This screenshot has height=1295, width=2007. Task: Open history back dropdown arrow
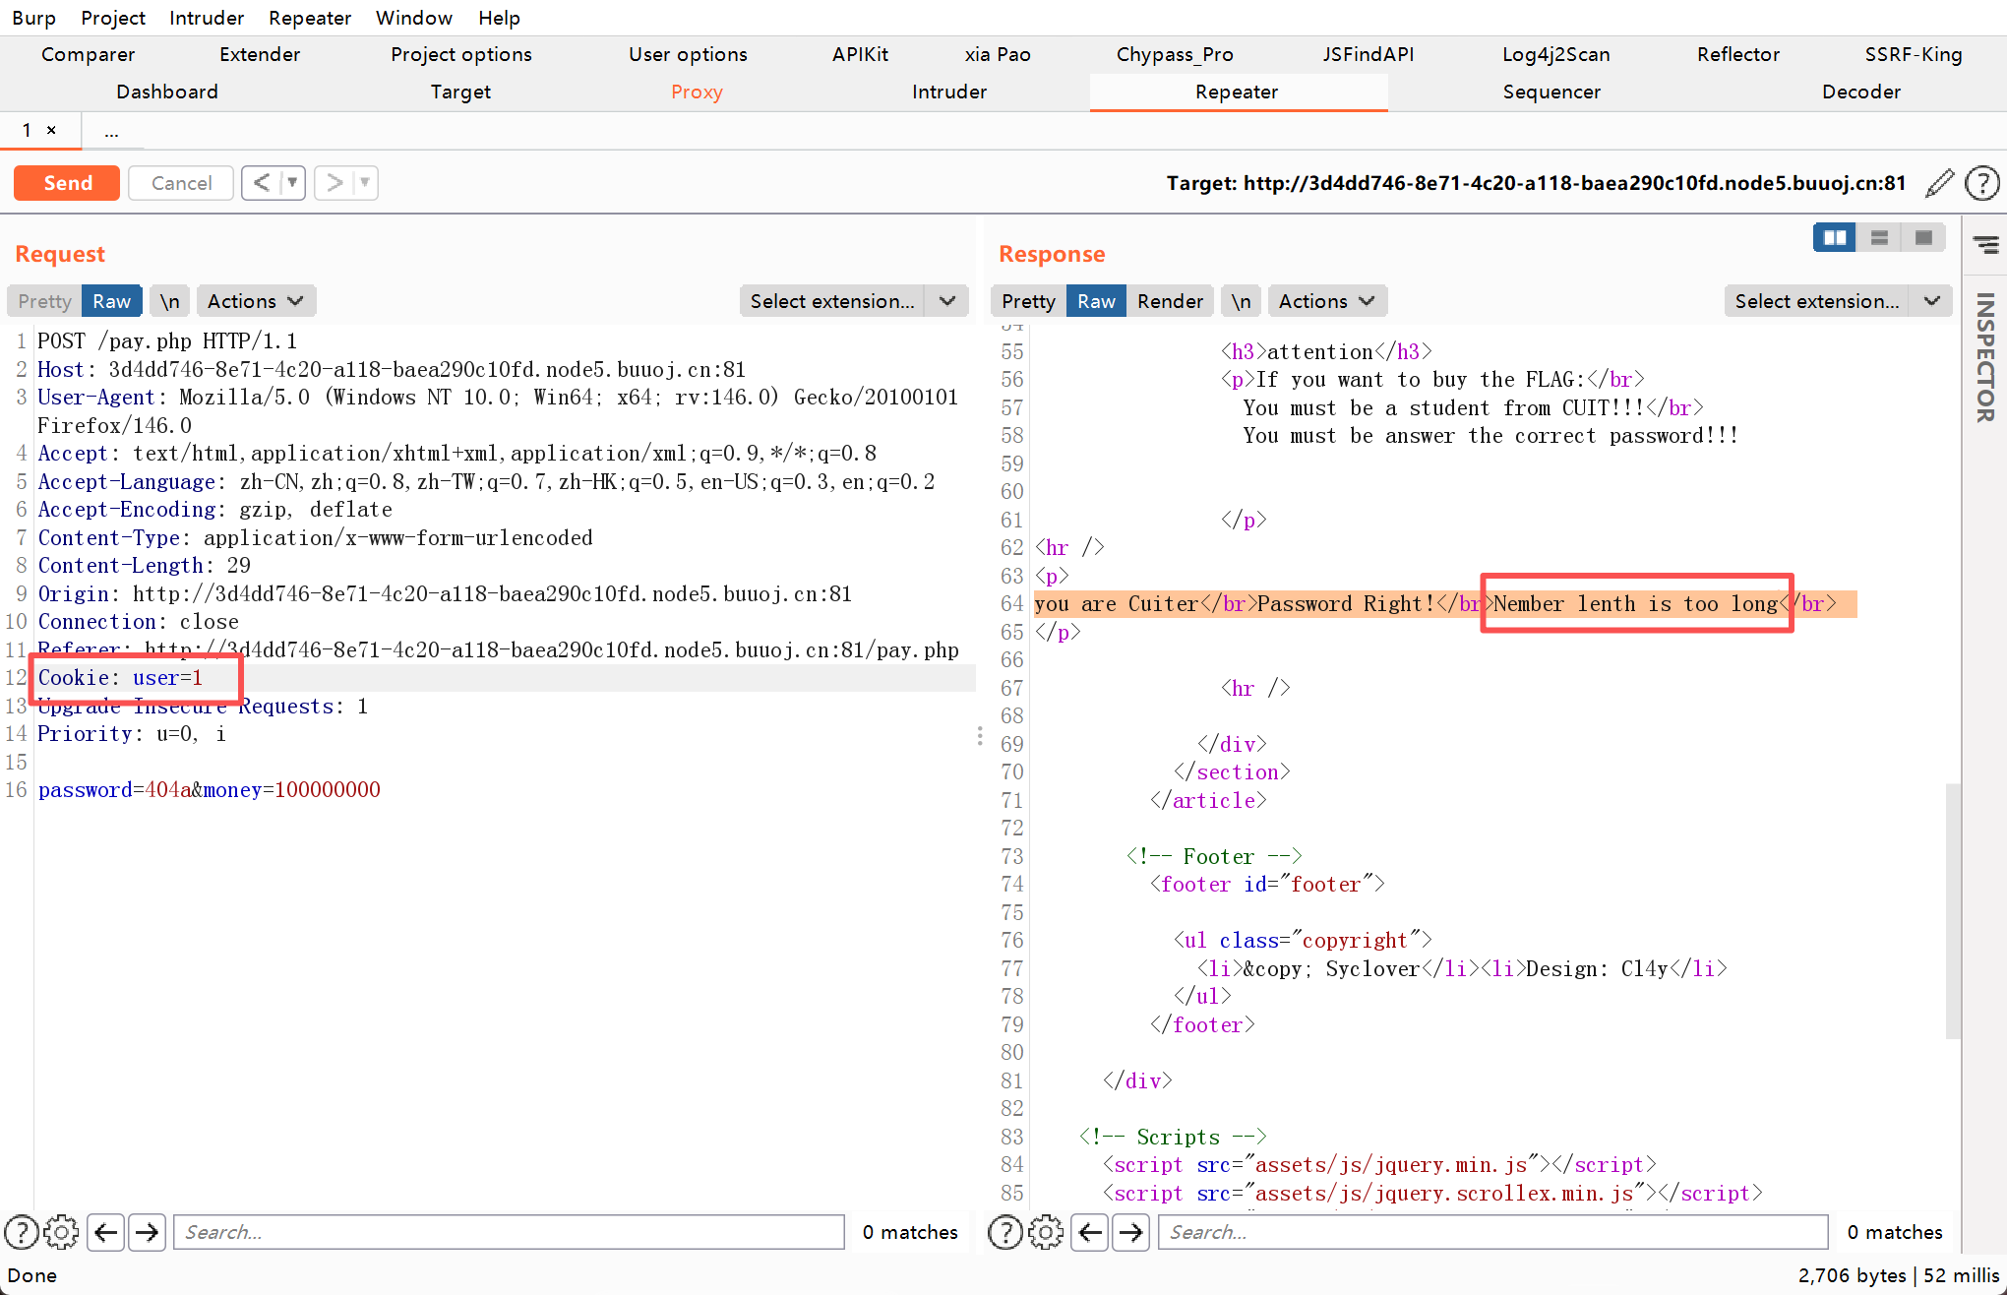point(292,183)
